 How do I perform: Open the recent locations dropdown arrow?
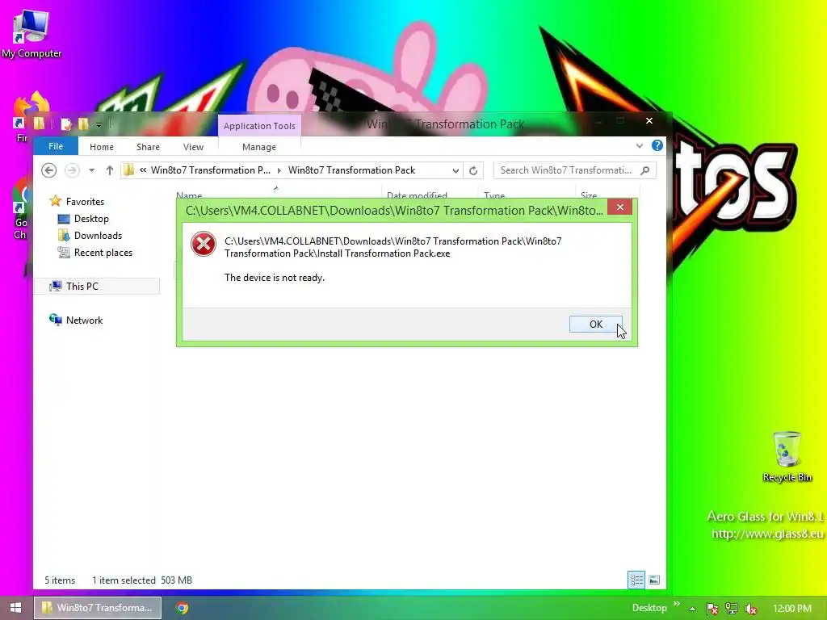(x=92, y=170)
